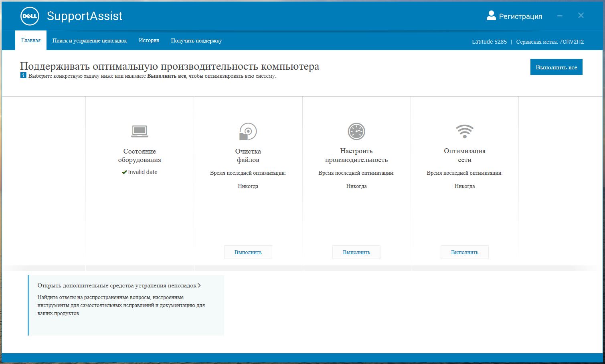Image resolution: width=605 pixels, height=364 pixels.
Task: Close the SupportAssist window
Action: pyautogui.click(x=581, y=16)
